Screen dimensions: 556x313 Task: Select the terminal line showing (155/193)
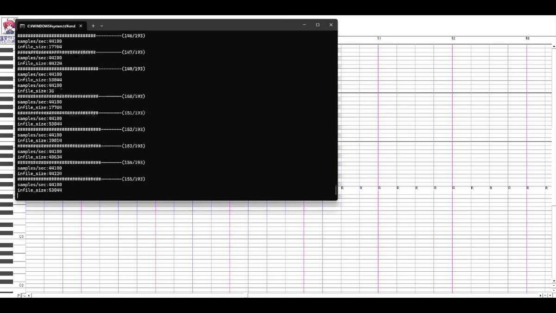pyautogui.click(x=81, y=179)
